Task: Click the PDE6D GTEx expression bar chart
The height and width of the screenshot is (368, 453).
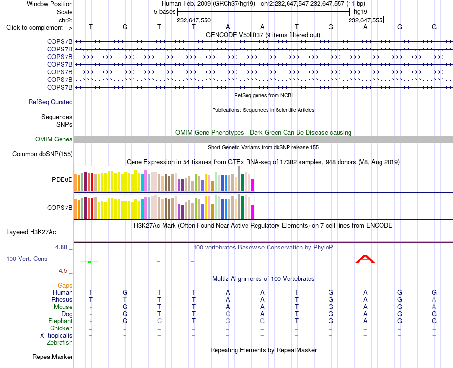Action: point(164,179)
